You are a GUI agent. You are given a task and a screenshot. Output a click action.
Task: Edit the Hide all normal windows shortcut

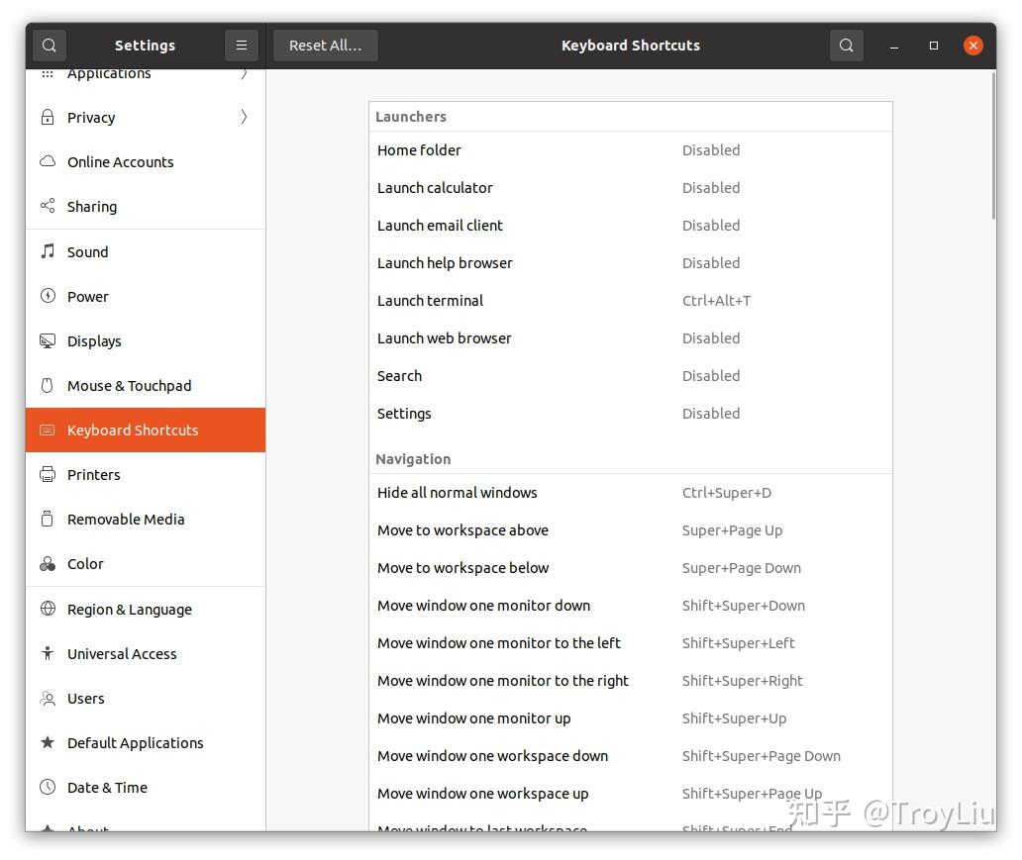(x=631, y=492)
